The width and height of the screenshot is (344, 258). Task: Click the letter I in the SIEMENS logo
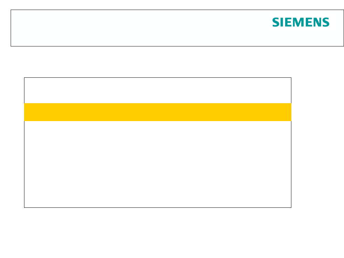pyautogui.click(x=282, y=22)
